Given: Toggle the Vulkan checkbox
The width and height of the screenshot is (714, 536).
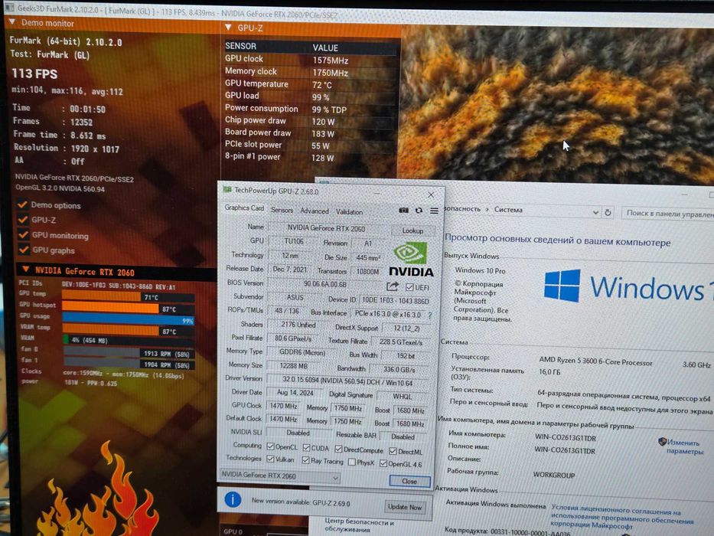Looking at the screenshot, I should pyautogui.click(x=270, y=459).
